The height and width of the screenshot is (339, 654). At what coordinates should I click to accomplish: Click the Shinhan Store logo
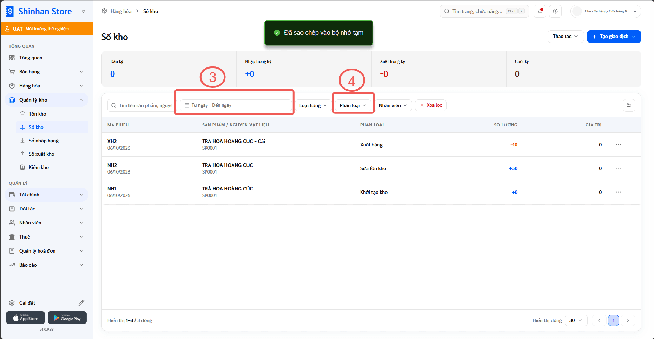(x=39, y=11)
